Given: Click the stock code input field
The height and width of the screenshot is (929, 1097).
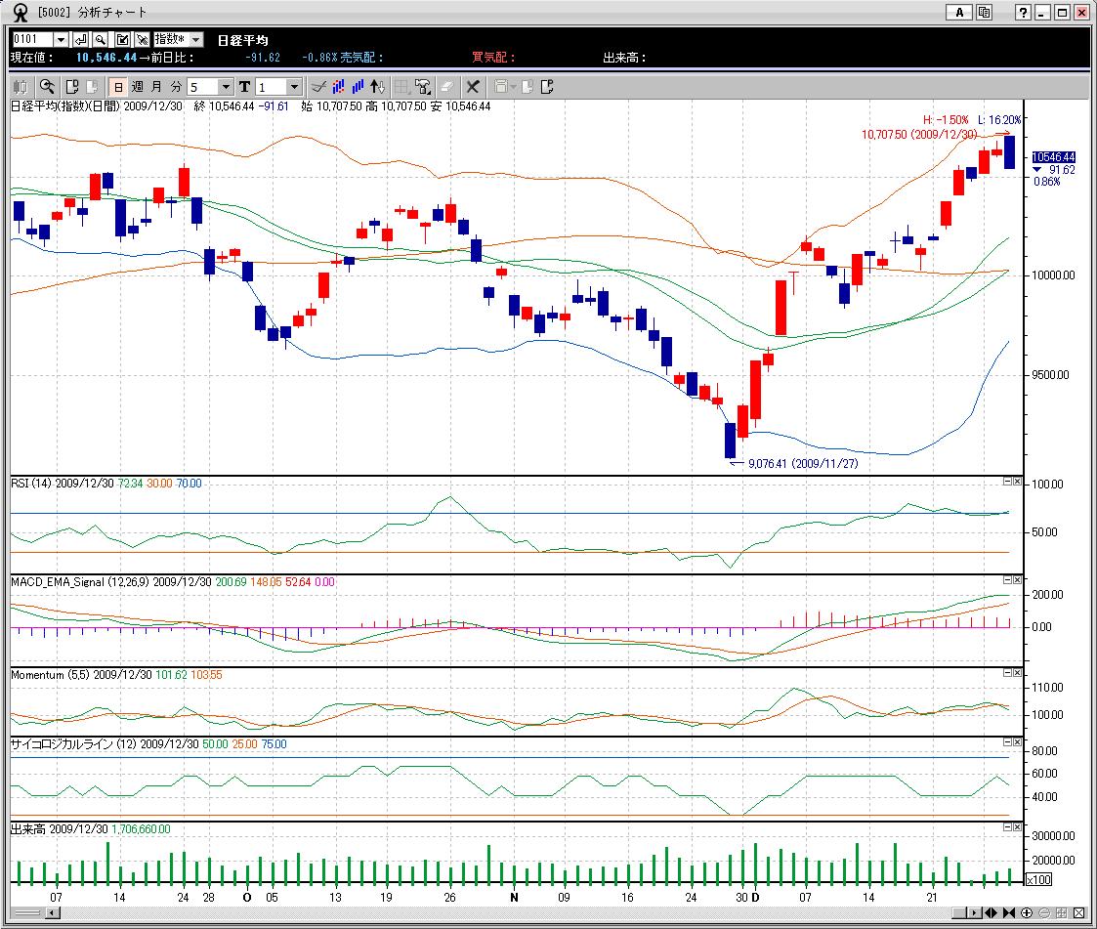Looking at the screenshot, I should (x=31, y=39).
